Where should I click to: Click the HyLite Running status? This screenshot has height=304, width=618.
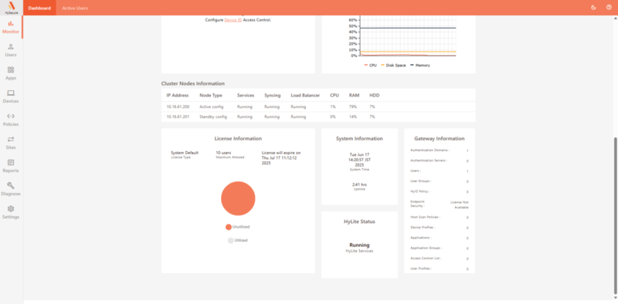point(359,245)
